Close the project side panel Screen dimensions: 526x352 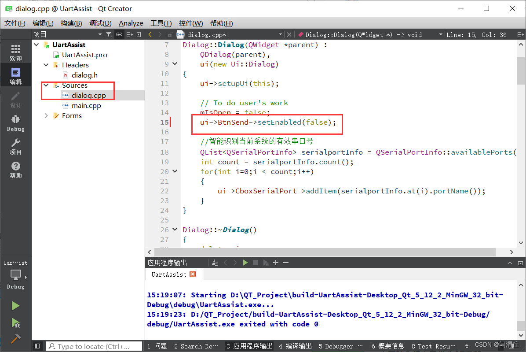click(139, 34)
